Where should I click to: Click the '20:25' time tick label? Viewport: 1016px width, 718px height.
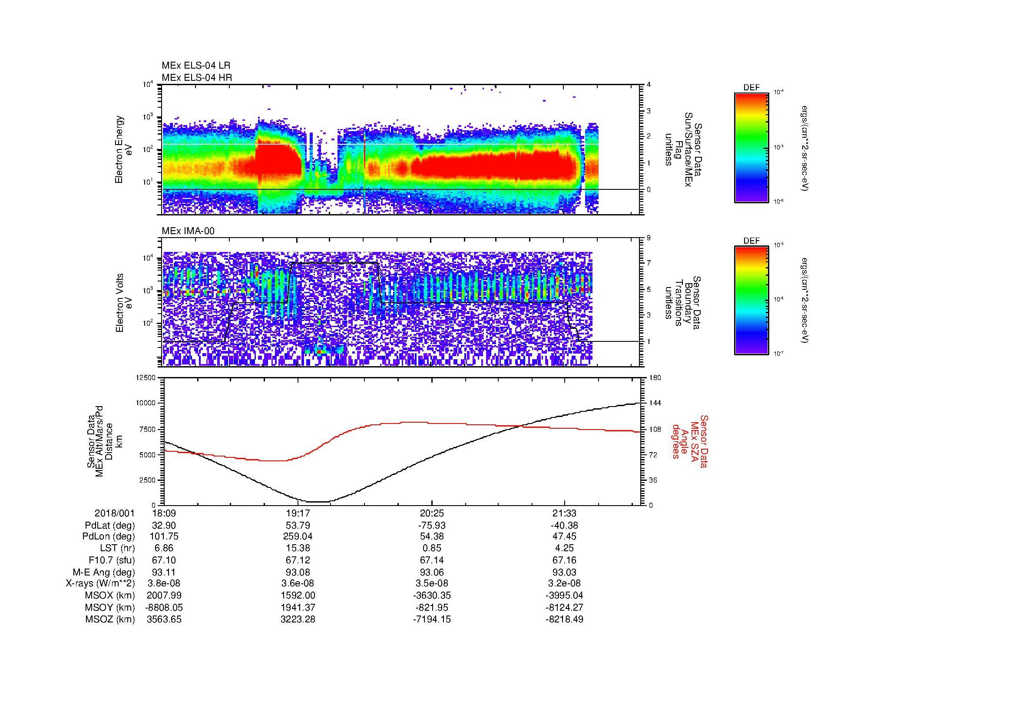click(431, 513)
